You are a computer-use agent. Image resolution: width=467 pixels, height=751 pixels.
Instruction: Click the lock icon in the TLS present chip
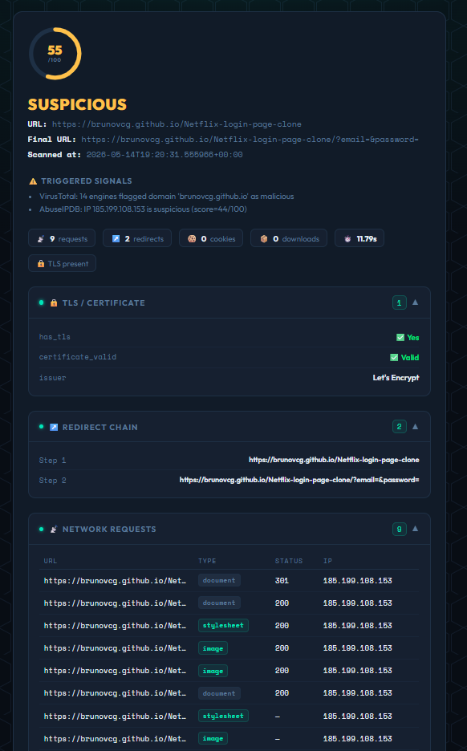[41, 263]
